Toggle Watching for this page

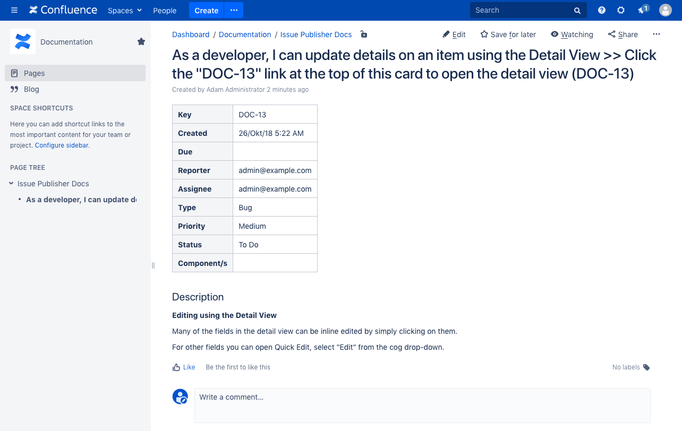point(572,35)
